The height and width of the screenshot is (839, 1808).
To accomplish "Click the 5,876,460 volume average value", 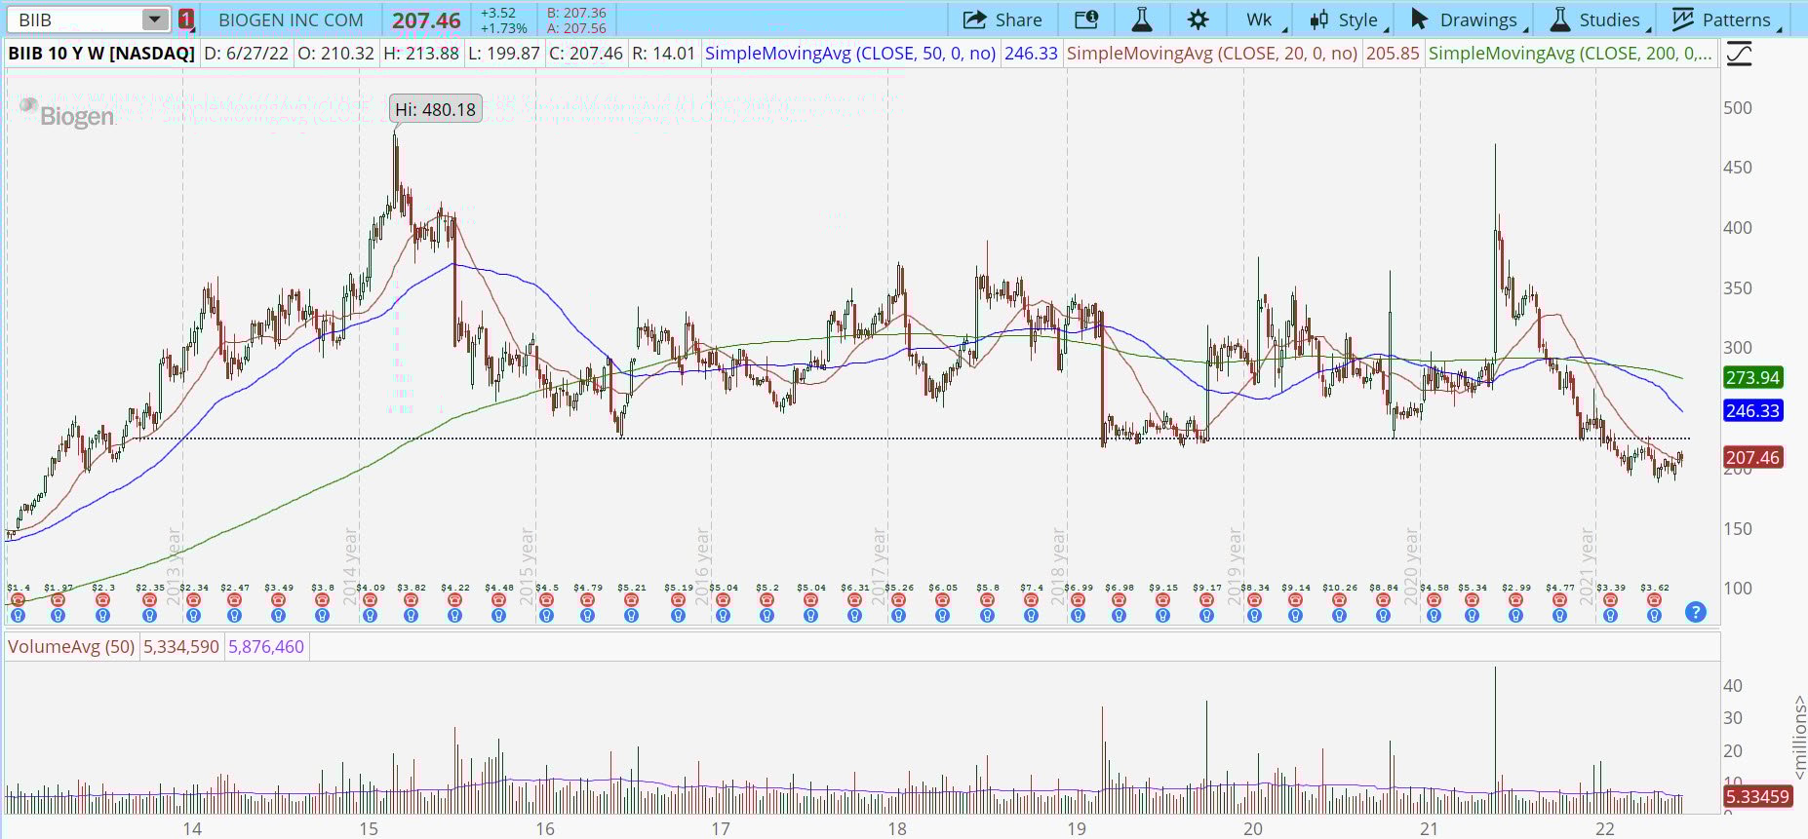I will point(266,647).
